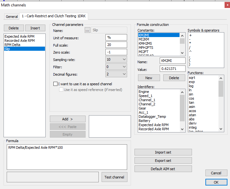Open the Filter dropdown

click(116, 67)
